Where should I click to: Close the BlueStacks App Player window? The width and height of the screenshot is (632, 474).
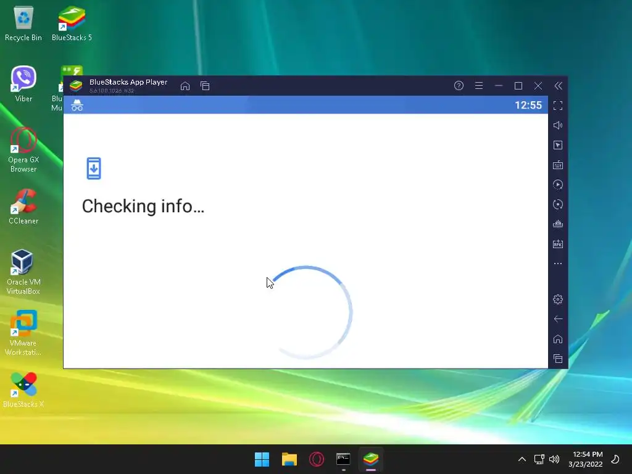(538, 86)
